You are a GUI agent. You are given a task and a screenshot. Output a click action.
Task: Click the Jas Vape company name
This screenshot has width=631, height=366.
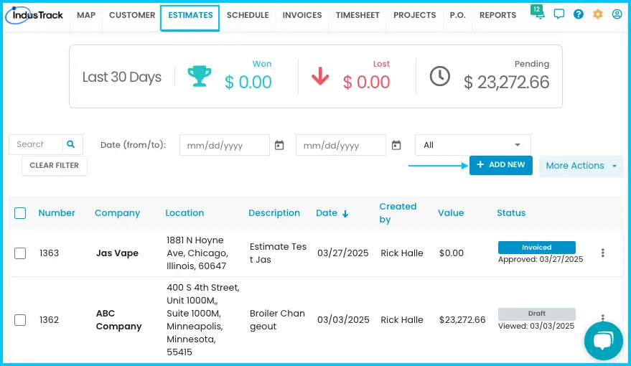(117, 253)
